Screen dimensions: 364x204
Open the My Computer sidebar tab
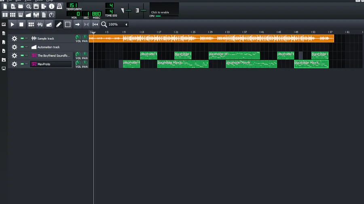coord(4,69)
